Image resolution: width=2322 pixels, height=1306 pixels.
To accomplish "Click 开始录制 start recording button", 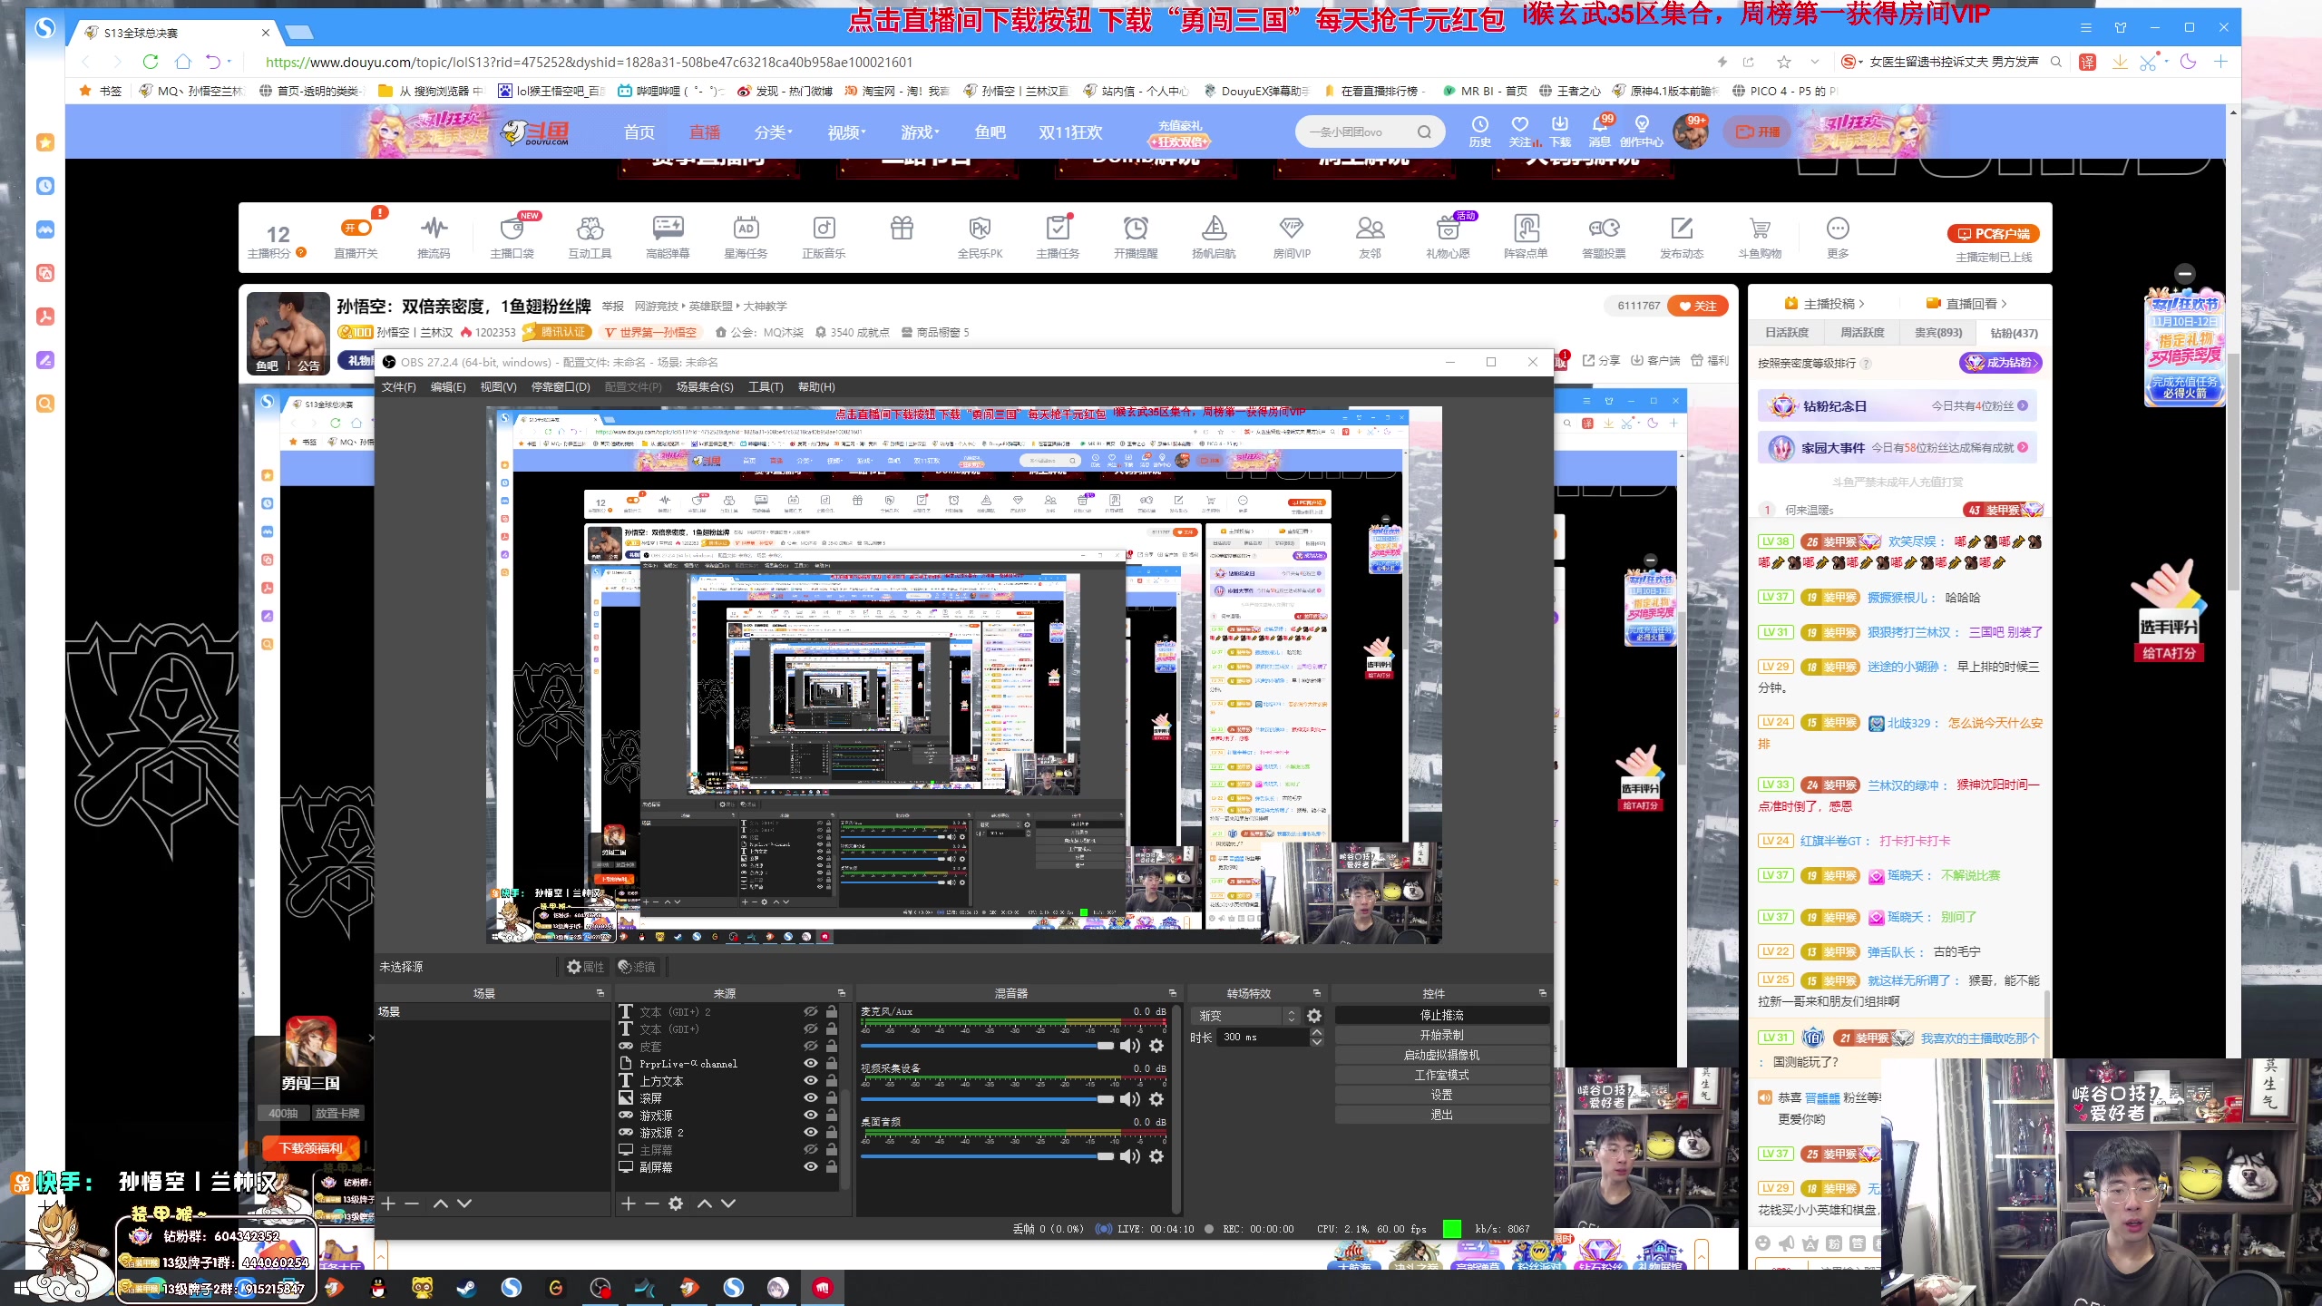I will (x=1441, y=1035).
